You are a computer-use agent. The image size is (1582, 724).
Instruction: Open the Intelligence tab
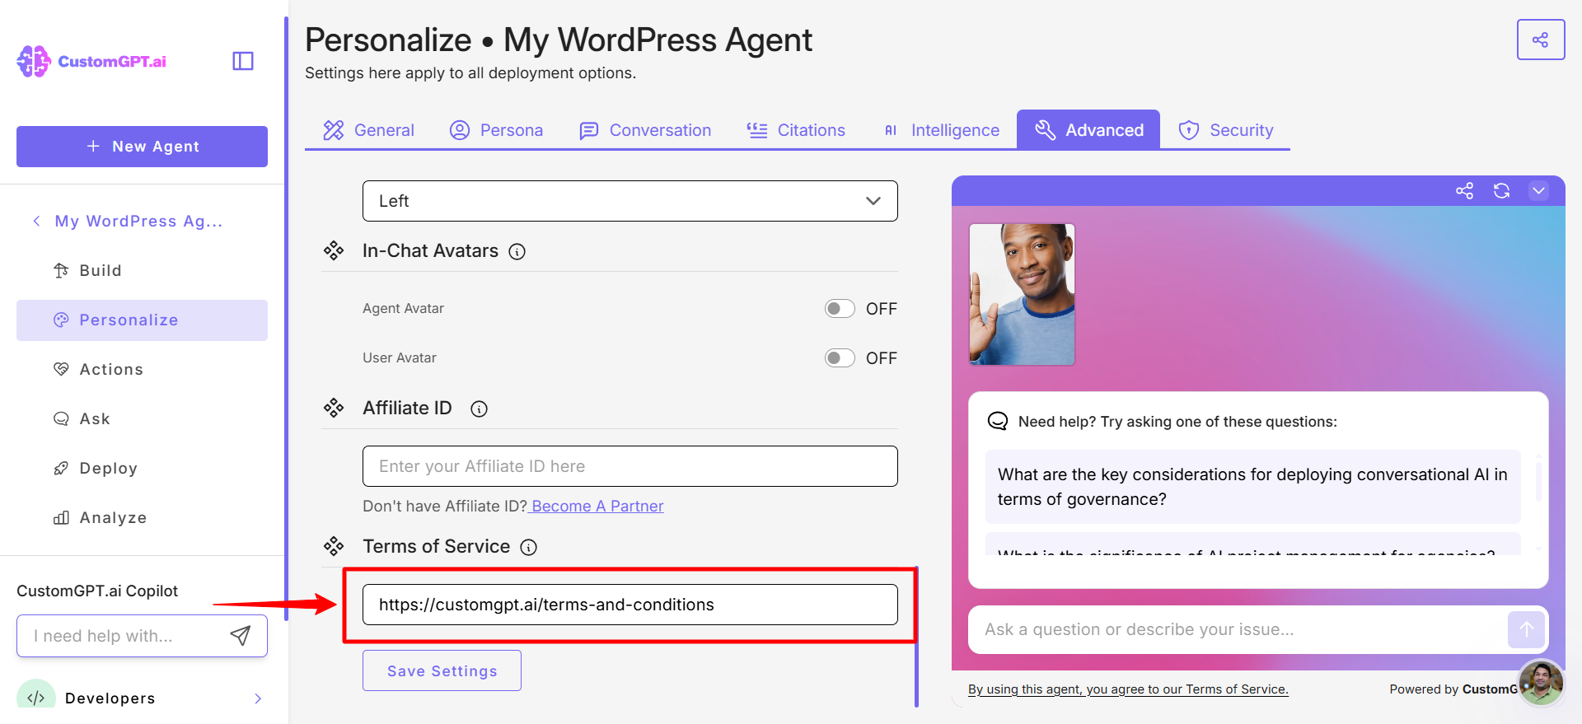[941, 130]
